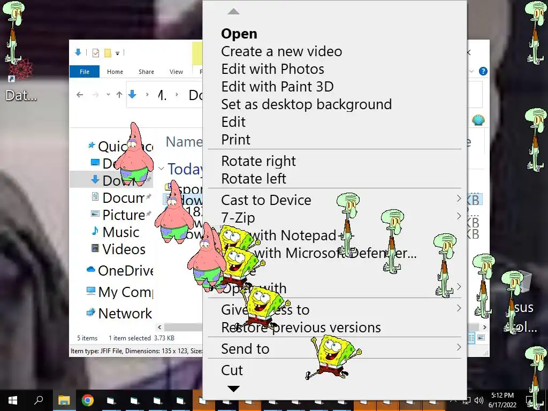Viewport: 548px width, 411px height.
Task: Select Music in navigation pane
Action: [x=115, y=232]
